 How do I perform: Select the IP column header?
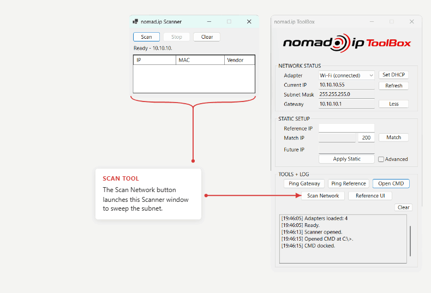pyautogui.click(x=155, y=60)
